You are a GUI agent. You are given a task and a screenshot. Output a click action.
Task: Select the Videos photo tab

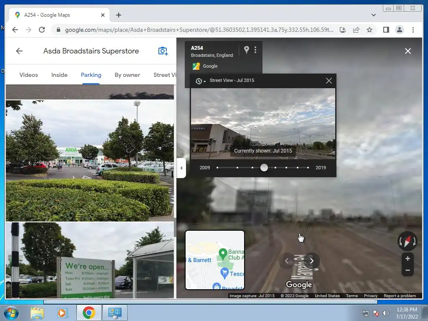coord(29,75)
